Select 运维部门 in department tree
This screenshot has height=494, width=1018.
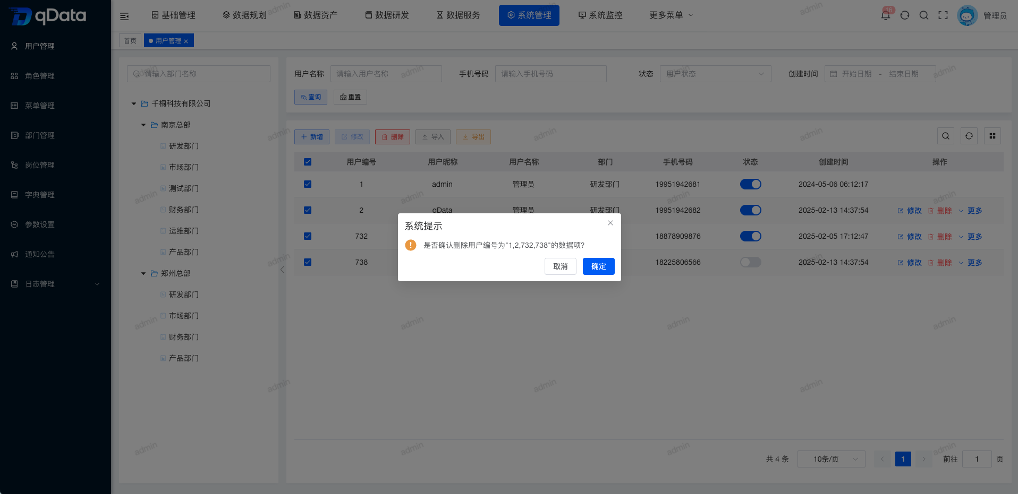click(184, 231)
